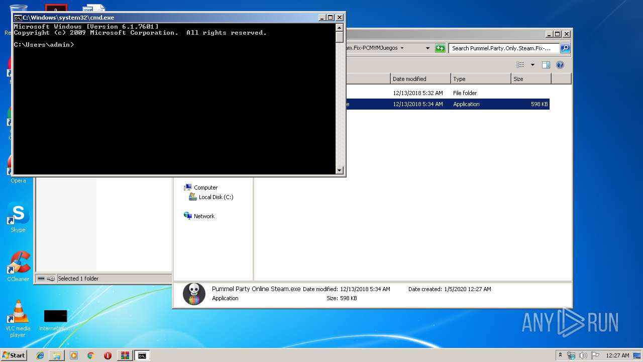Click 'Selected 1 folder' status text
This screenshot has height=362, width=643.
pyautogui.click(x=78, y=279)
